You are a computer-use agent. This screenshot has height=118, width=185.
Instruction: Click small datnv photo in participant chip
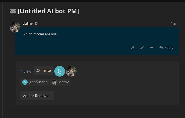(55, 82)
